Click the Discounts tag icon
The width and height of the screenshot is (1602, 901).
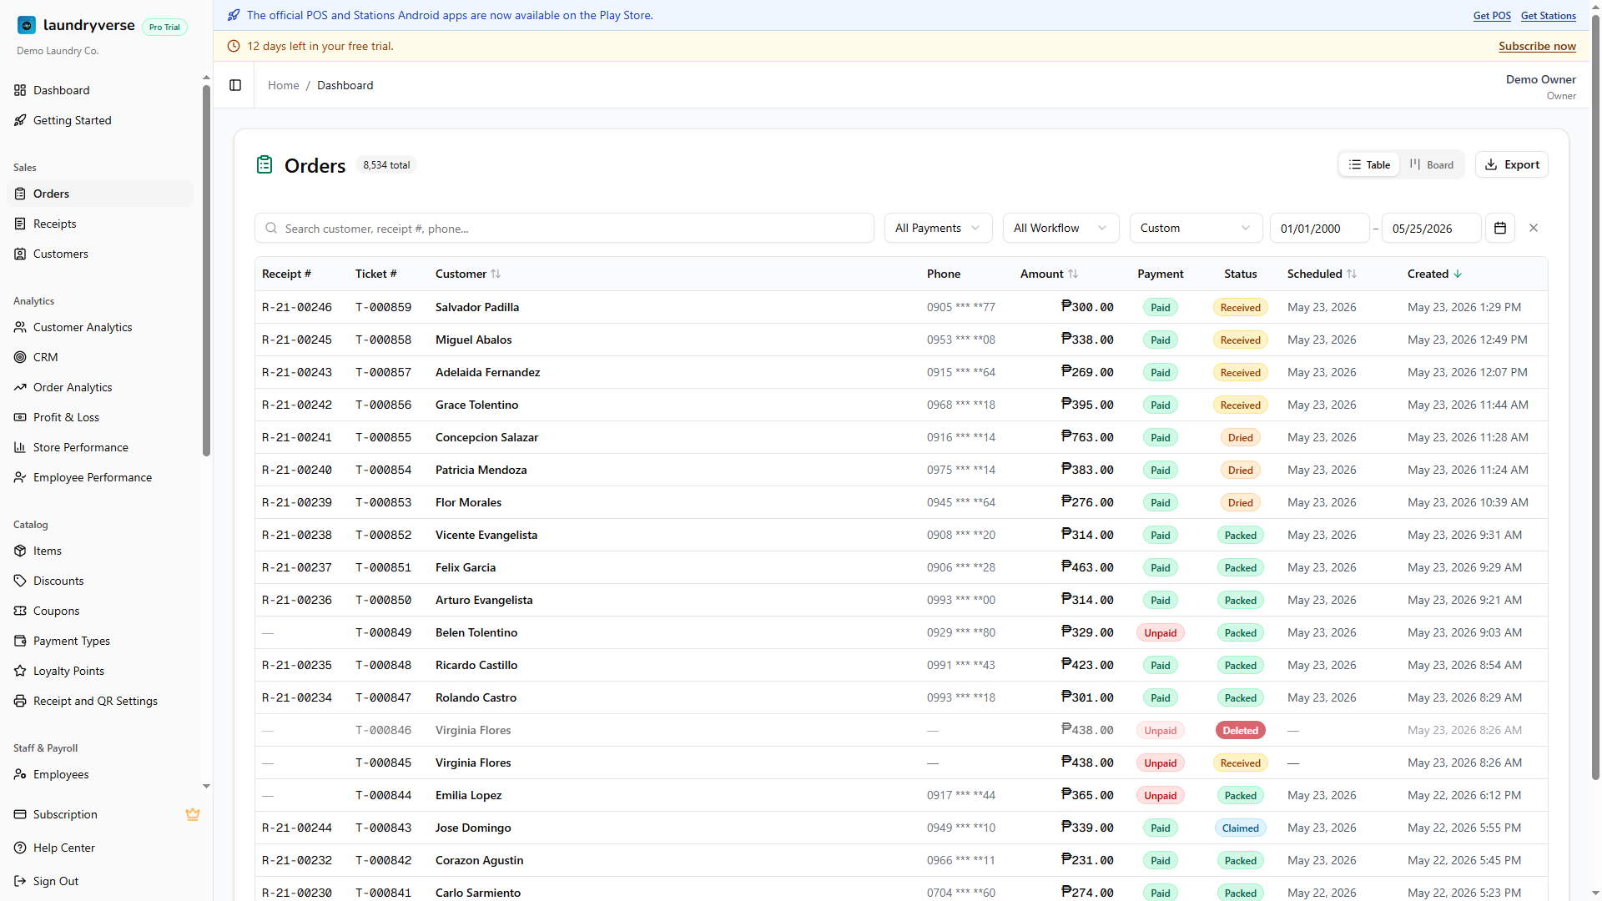coord(20,581)
